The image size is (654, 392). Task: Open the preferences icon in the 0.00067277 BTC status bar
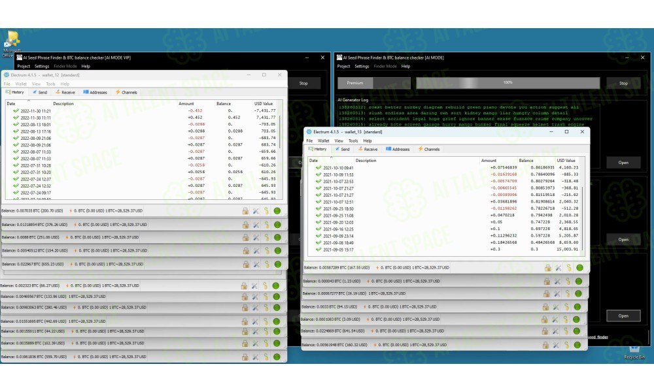pyautogui.click(x=557, y=294)
